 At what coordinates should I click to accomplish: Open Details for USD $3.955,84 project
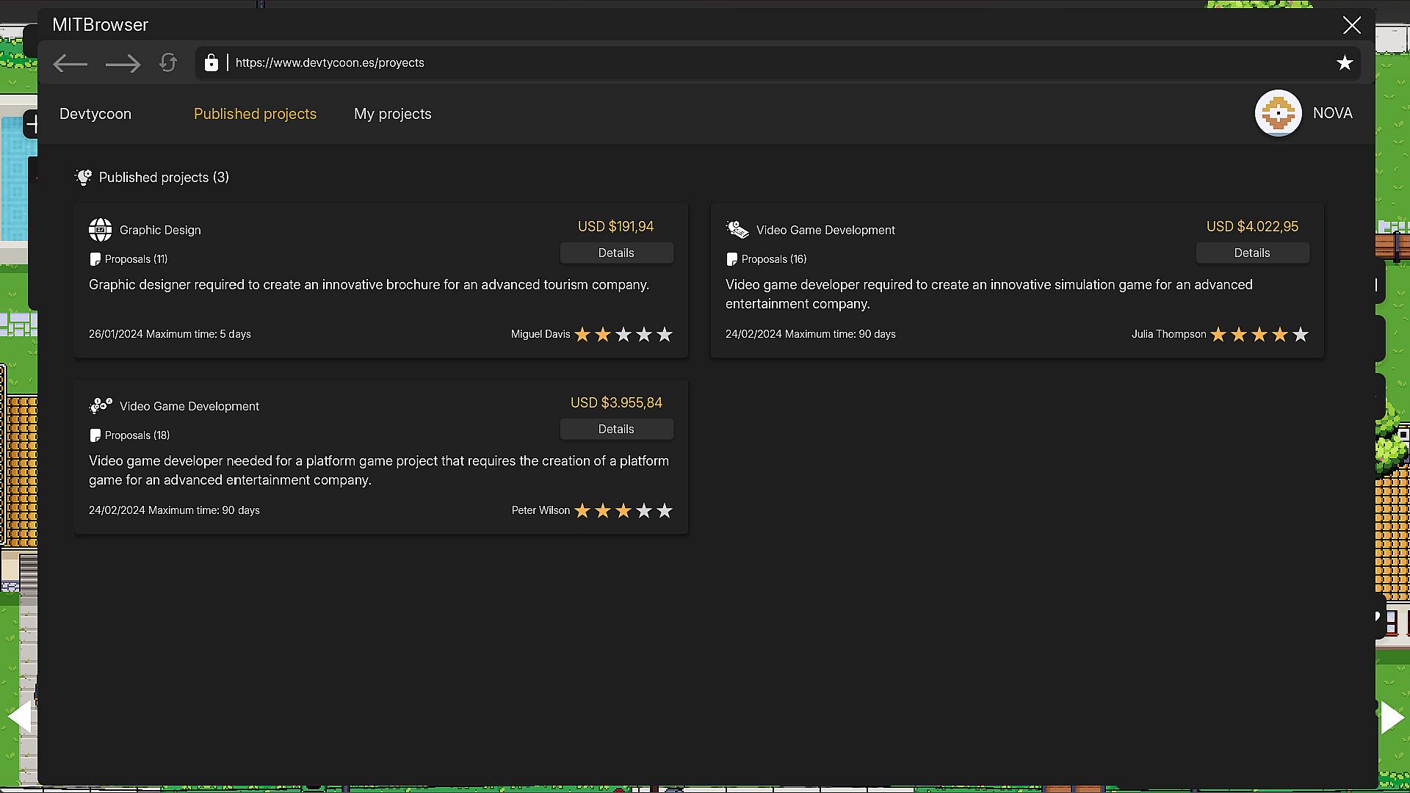click(615, 429)
